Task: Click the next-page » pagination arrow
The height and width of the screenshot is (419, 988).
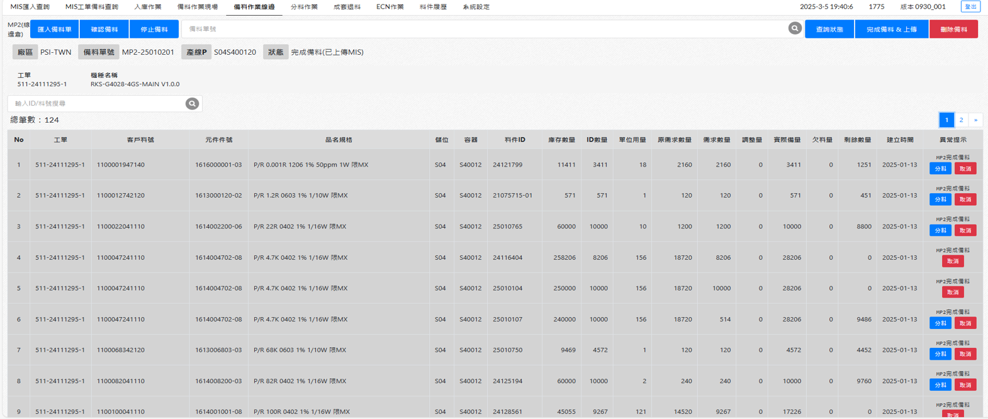Action: click(x=975, y=120)
